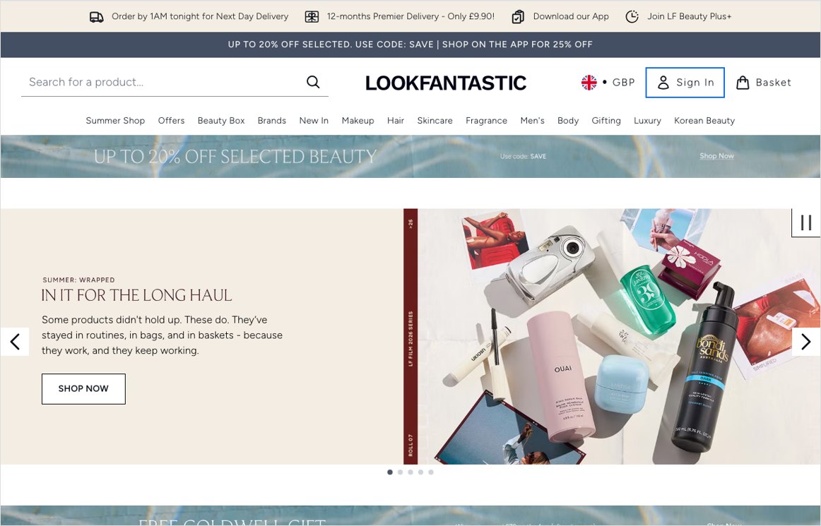This screenshot has height=526, width=821.
Task: Open the Summer Shop menu
Action: point(115,120)
